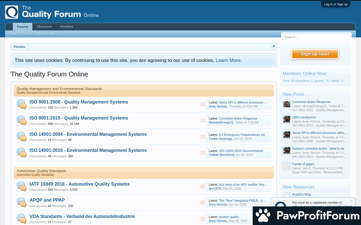The height and width of the screenshot is (225, 361).
Task: Open forum icon for APQP and PPAP
Action: [22, 202]
